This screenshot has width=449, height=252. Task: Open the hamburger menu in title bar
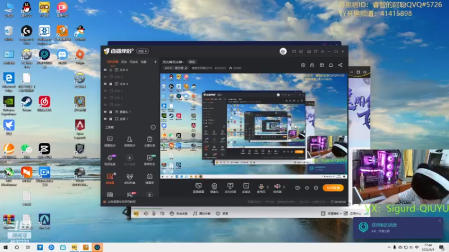coord(322,52)
